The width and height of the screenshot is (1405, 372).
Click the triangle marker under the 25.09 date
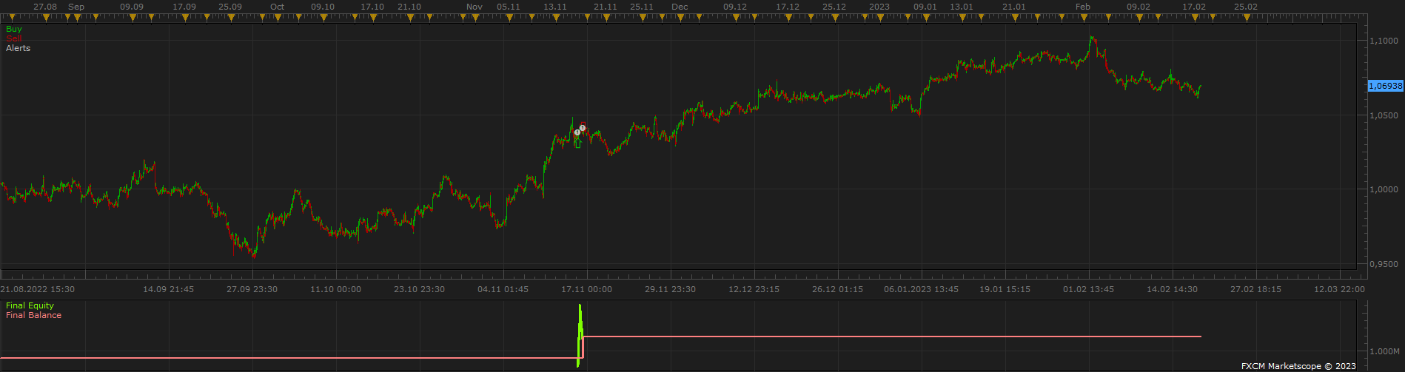231,18
